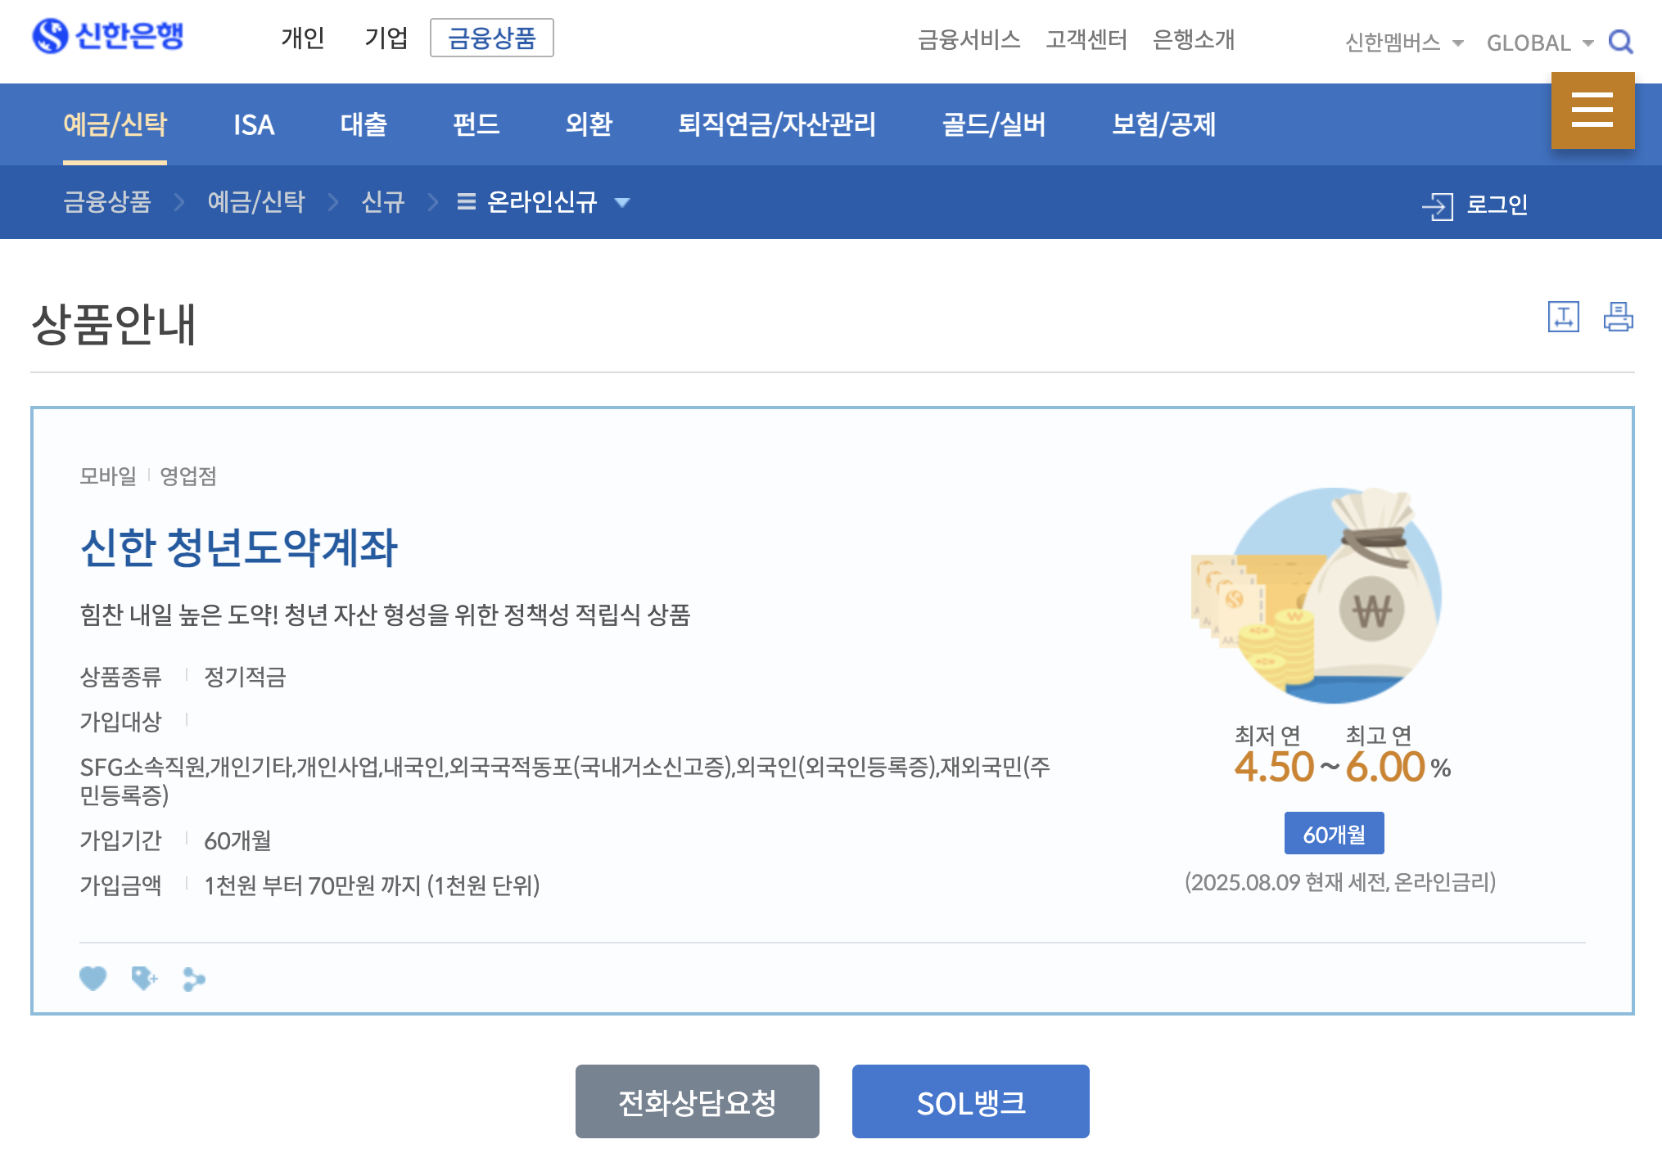The height and width of the screenshot is (1162, 1662).
Task: Click the login arrow icon
Action: pos(1438,205)
